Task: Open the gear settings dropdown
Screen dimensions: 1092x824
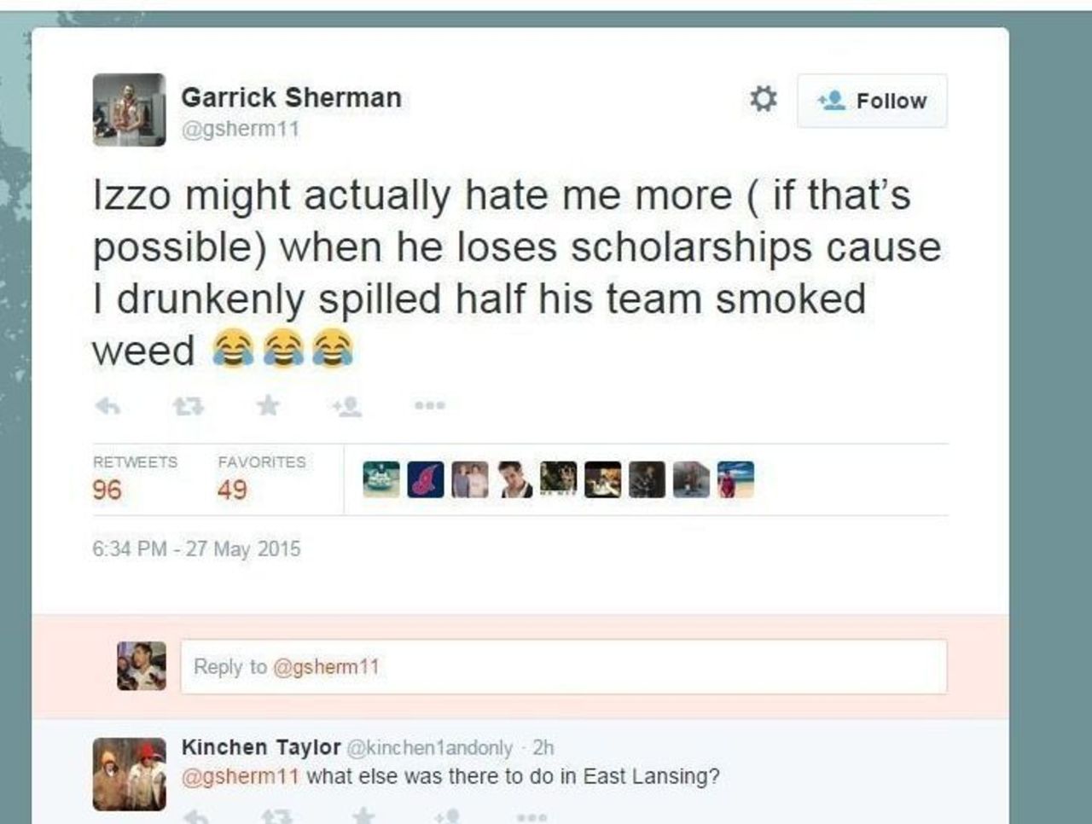Action: coord(763,100)
